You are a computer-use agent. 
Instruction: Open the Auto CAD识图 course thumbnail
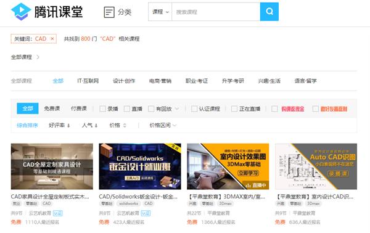[316, 166]
